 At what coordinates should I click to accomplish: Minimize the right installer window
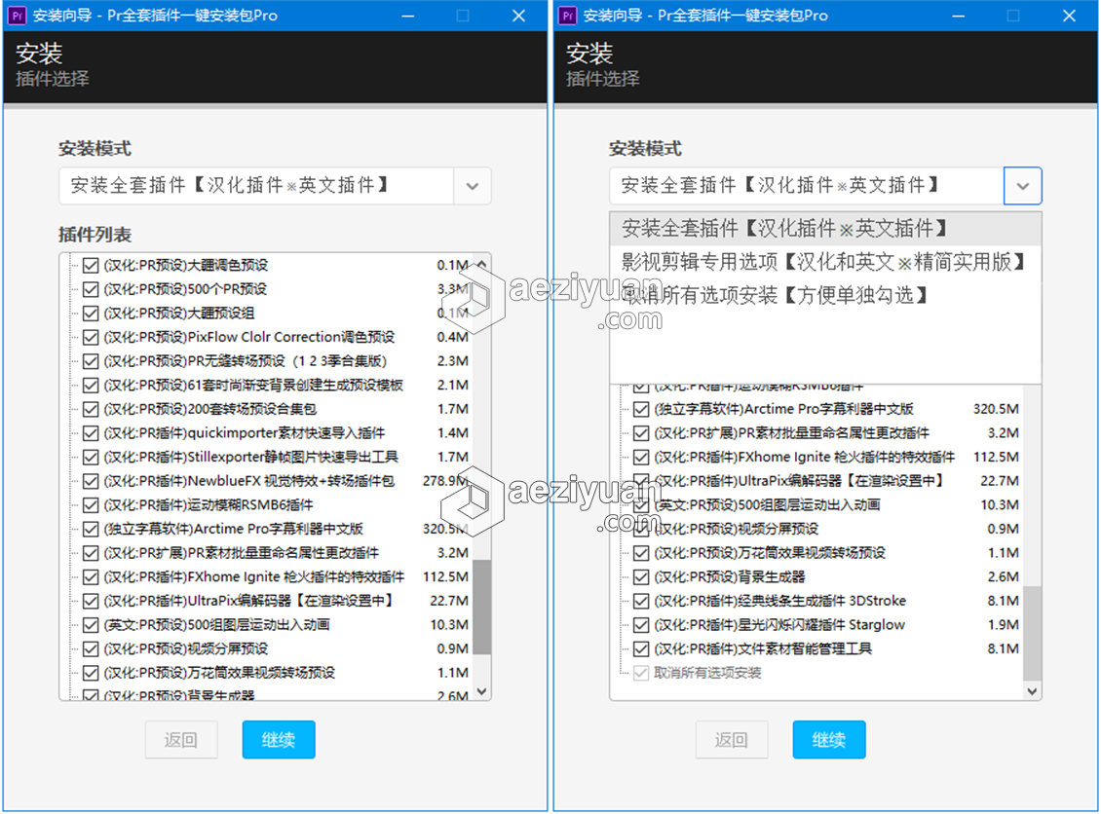(959, 16)
